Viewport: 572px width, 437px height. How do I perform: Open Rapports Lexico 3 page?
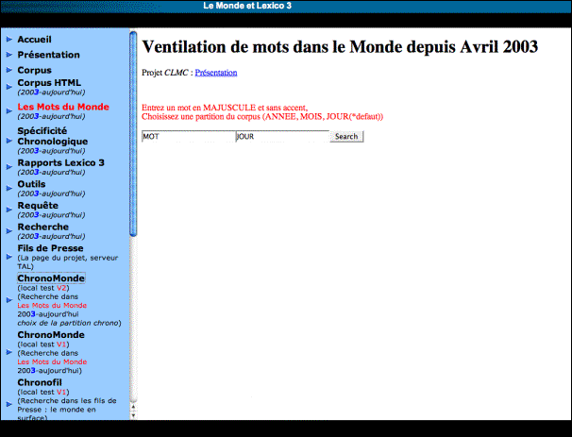pyautogui.click(x=61, y=162)
